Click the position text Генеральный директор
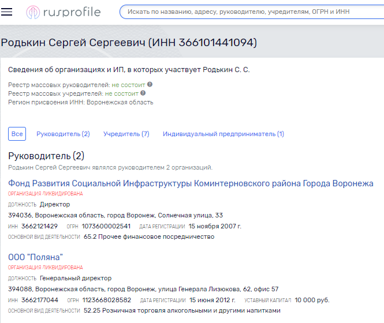This screenshot has height=323, width=384. pyautogui.click(x=76, y=278)
